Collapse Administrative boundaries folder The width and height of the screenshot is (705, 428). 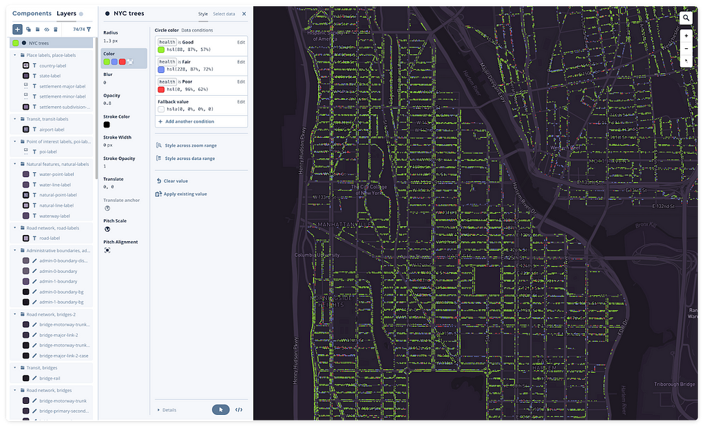pos(15,251)
